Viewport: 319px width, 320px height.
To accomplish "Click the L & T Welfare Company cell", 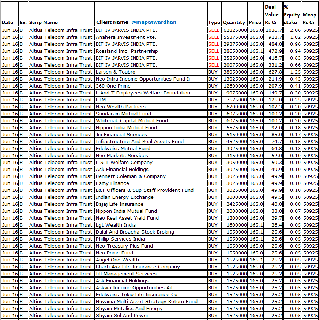I will [x=151, y=162].
